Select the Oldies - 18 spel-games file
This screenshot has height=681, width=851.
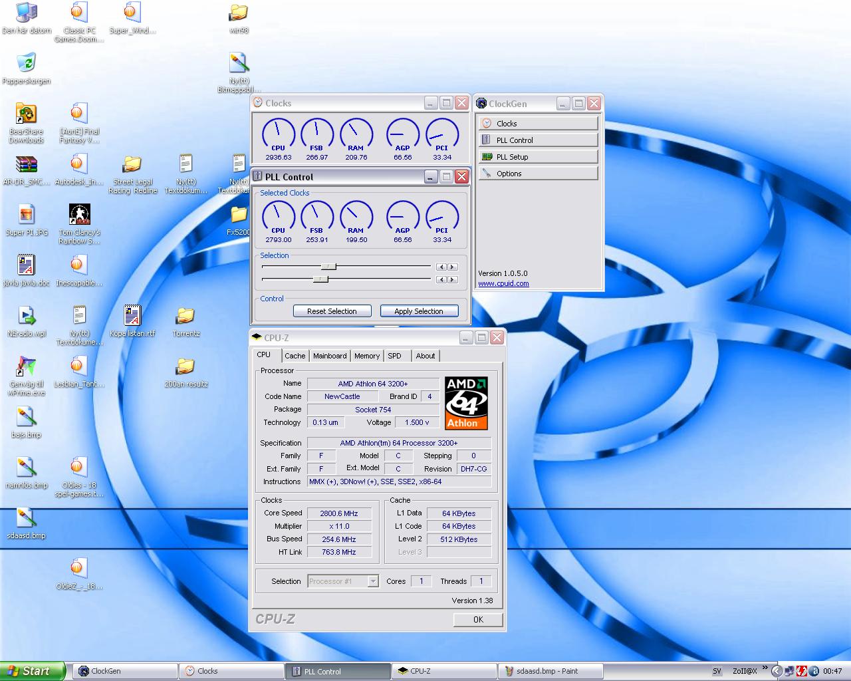[79, 477]
